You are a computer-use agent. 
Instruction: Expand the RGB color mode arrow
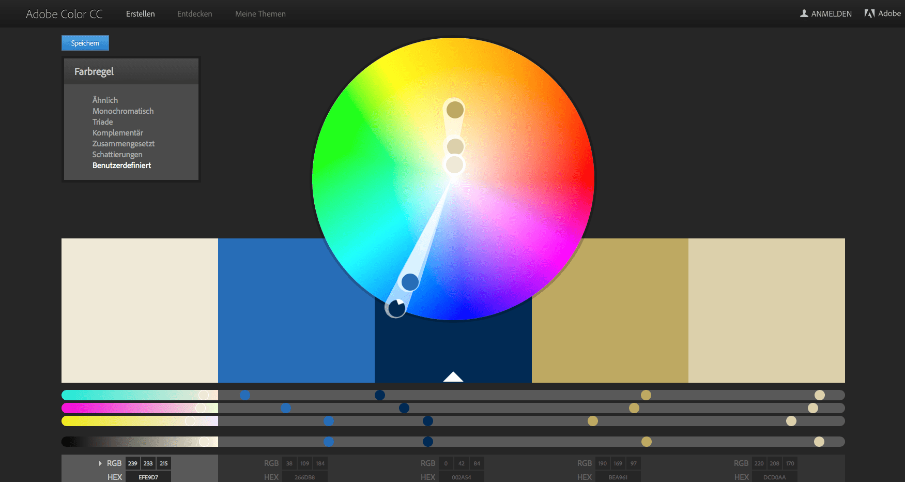coord(100,463)
